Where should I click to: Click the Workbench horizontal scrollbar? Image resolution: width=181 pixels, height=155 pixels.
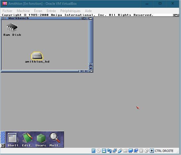[40, 71]
